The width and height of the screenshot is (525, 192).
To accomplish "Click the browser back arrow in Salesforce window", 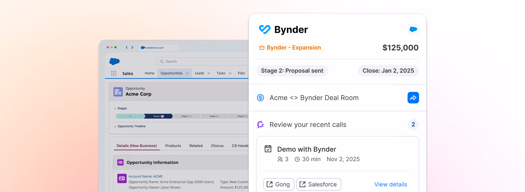I will [x=126, y=47].
